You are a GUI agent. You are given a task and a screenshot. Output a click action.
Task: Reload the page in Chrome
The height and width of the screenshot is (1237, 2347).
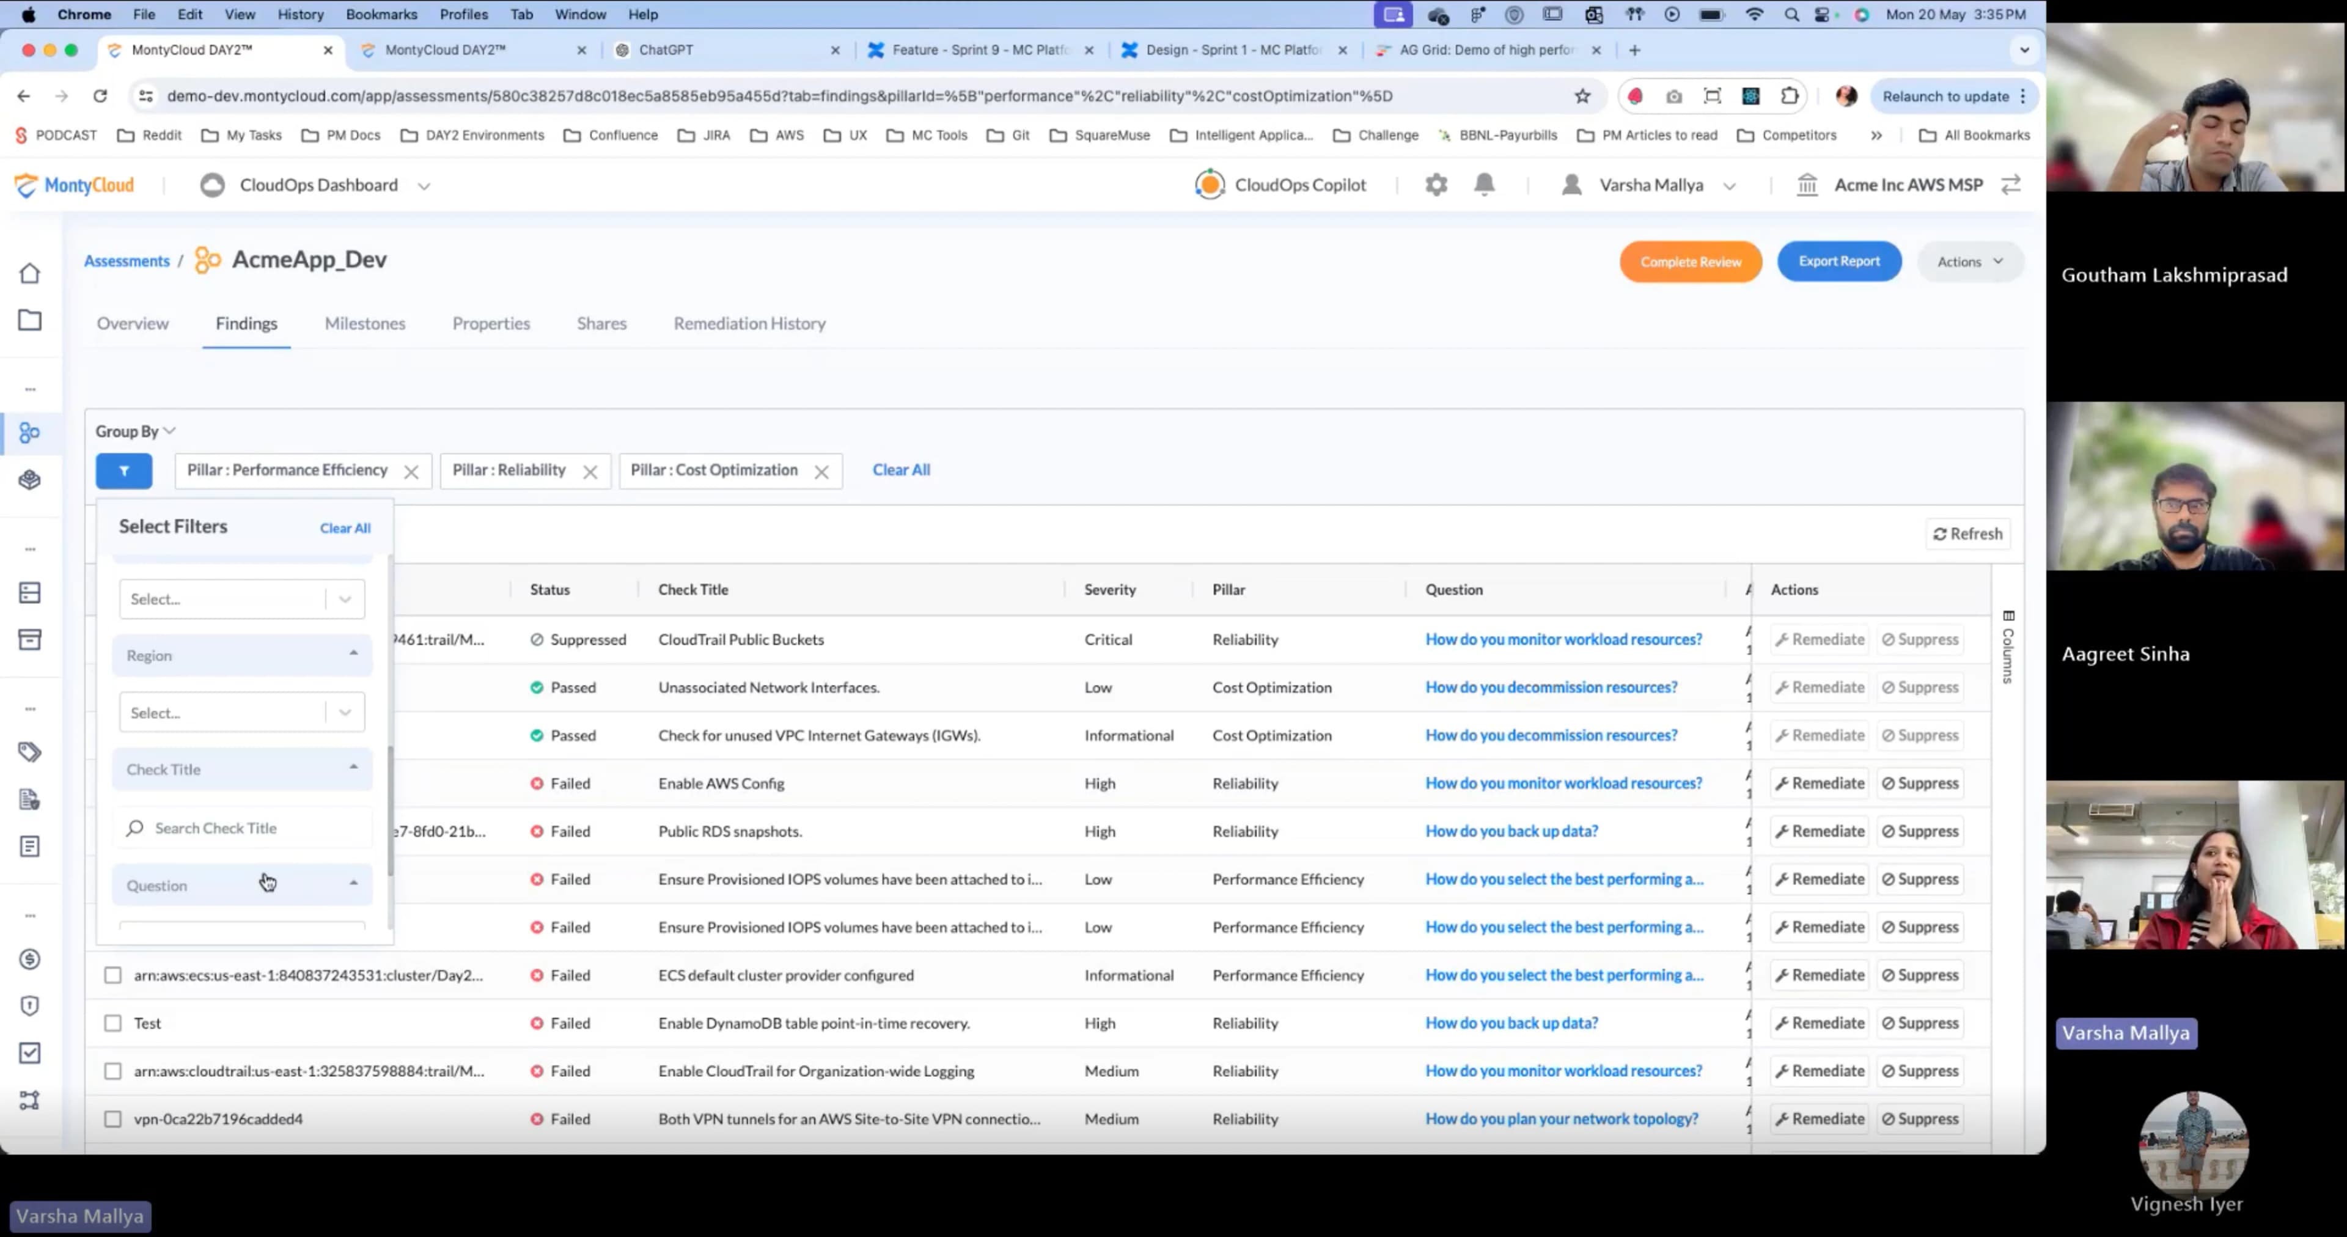100,97
